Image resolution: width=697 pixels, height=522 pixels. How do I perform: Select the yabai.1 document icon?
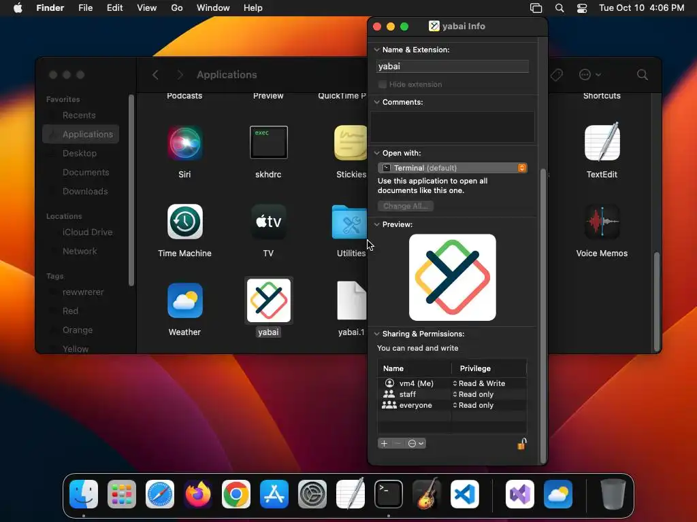pyautogui.click(x=352, y=300)
